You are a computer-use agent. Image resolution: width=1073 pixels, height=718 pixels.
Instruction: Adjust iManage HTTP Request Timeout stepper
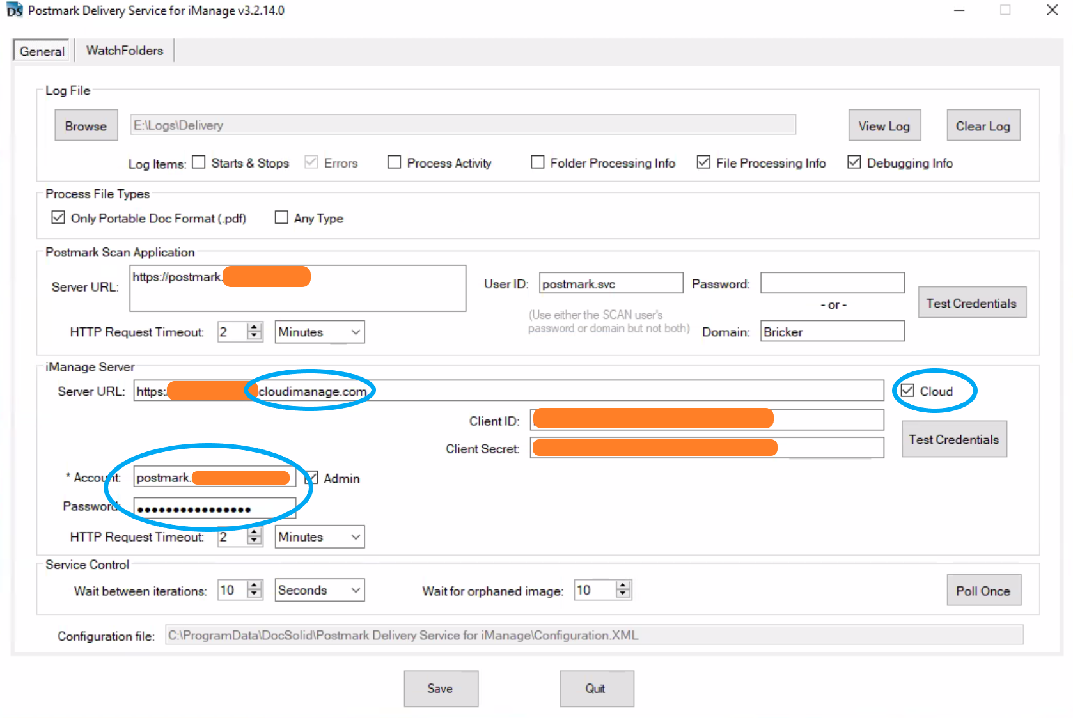[255, 536]
